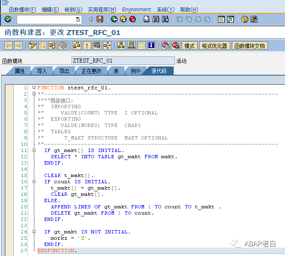Create desktop shortcut icon
Screen dimensions: 285x256
(x=231, y=19)
